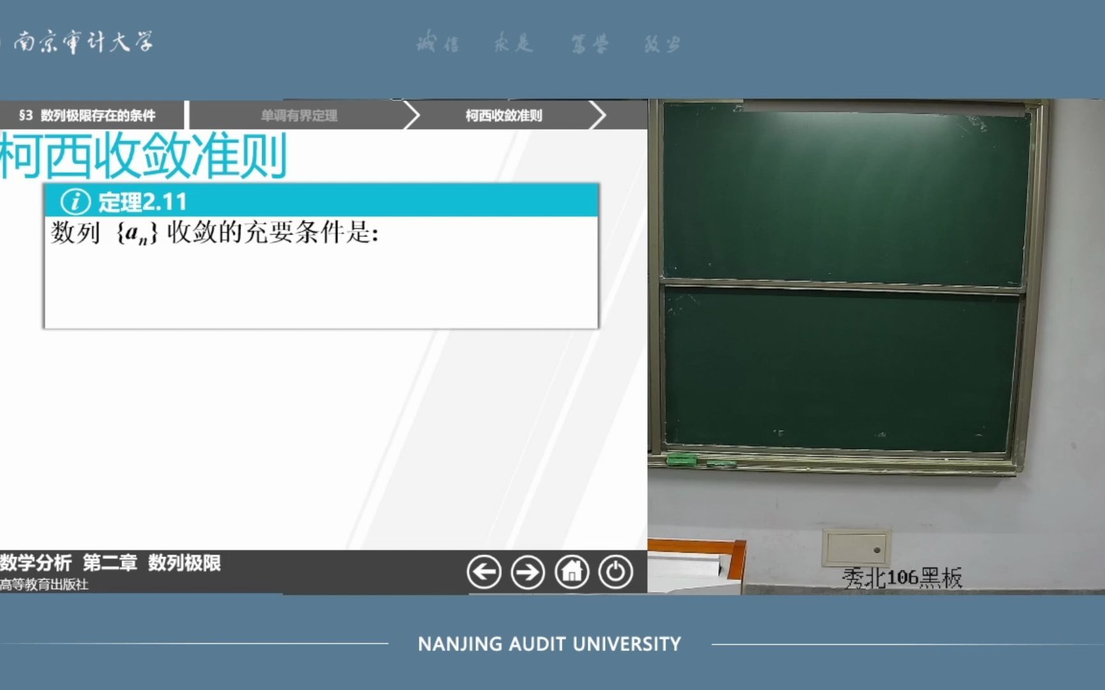Image resolution: width=1105 pixels, height=690 pixels.
Task: Click the blackboard camera video feed
Action: (x=876, y=347)
